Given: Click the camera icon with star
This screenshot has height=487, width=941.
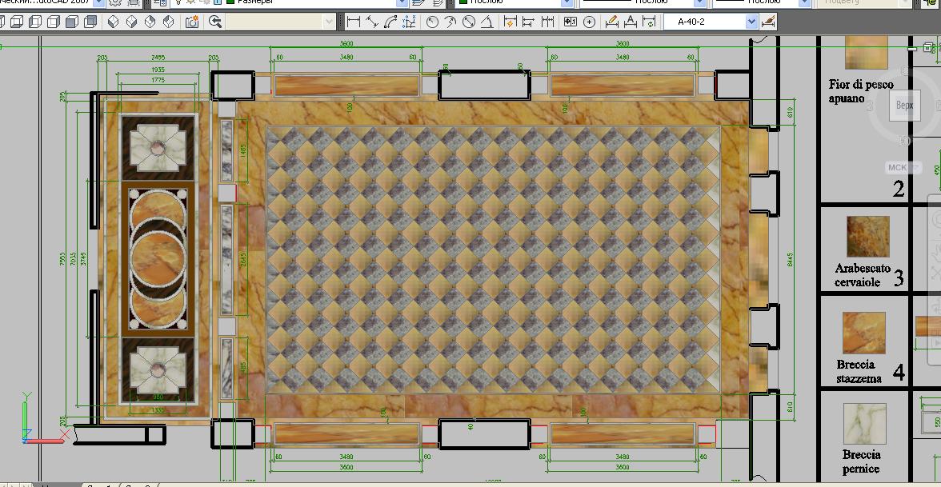Looking at the screenshot, I should 192,22.
